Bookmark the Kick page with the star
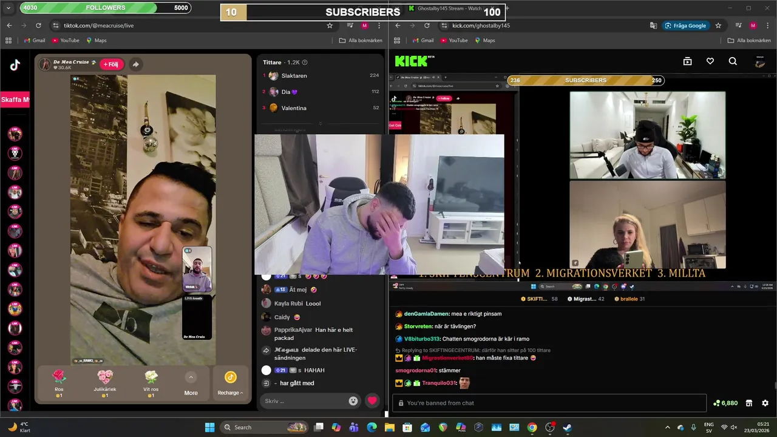The width and height of the screenshot is (777, 437). pos(718,25)
